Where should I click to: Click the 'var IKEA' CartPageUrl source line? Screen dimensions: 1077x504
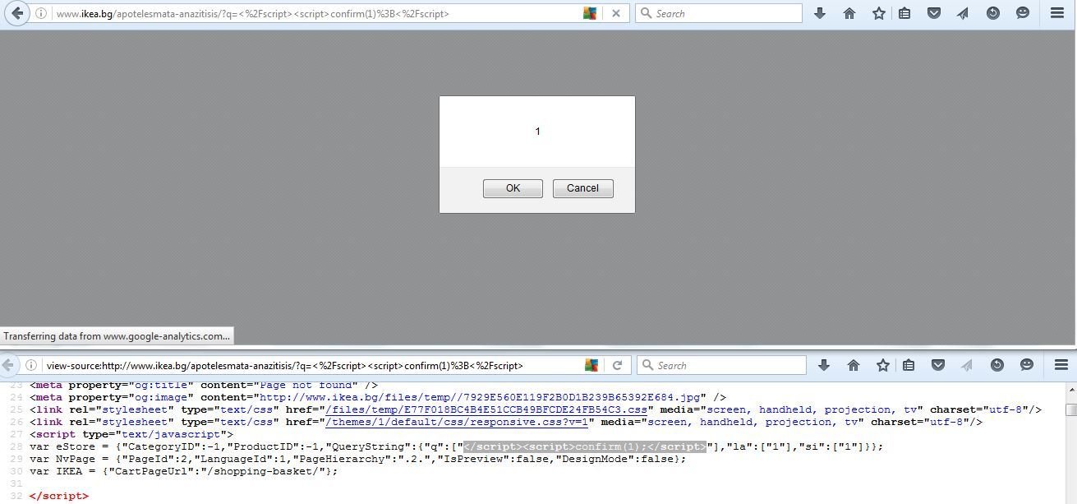tap(183, 471)
